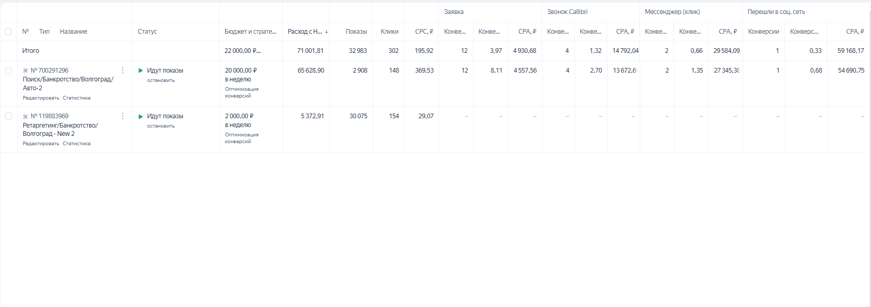The image size is (871, 307).
Task: Click green play icon of Ретаргетинг campaign
Action: (141, 116)
